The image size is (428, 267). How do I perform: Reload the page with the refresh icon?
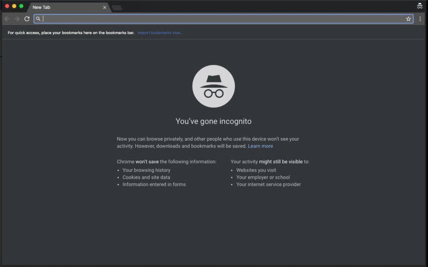pyautogui.click(x=27, y=19)
